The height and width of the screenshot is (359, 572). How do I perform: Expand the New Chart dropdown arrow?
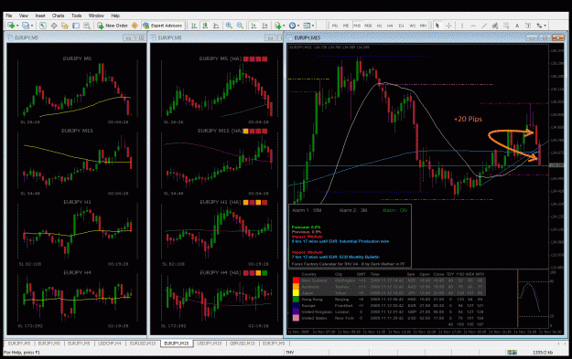17,26
